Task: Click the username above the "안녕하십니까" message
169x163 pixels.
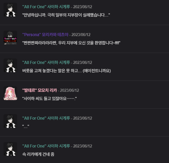Action: pyautogui.click(x=46, y=7)
